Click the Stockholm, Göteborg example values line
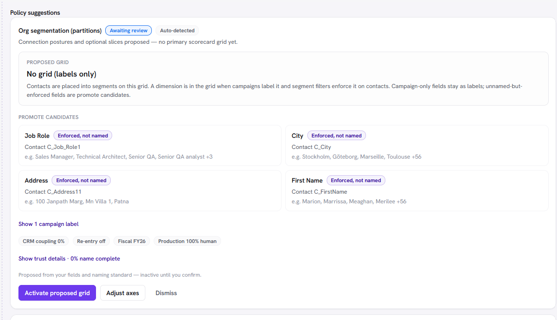557x320 pixels. point(356,157)
